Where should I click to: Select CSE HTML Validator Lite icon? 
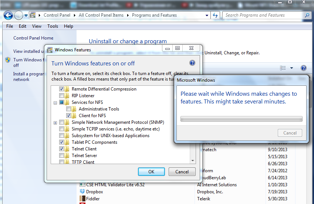(x=82, y=184)
